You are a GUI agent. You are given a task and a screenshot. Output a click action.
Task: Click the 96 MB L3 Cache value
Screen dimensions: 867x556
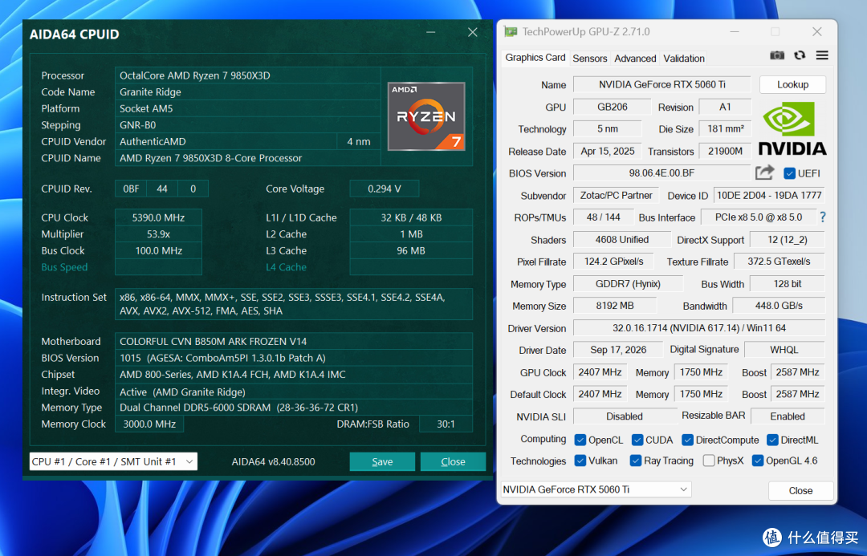[x=411, y=251]
